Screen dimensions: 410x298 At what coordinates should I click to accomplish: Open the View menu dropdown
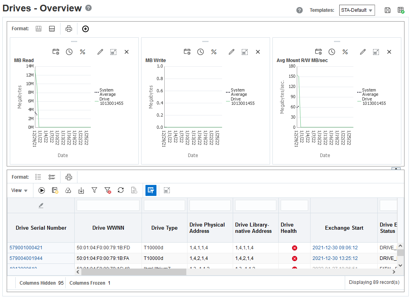click(19, 190)
